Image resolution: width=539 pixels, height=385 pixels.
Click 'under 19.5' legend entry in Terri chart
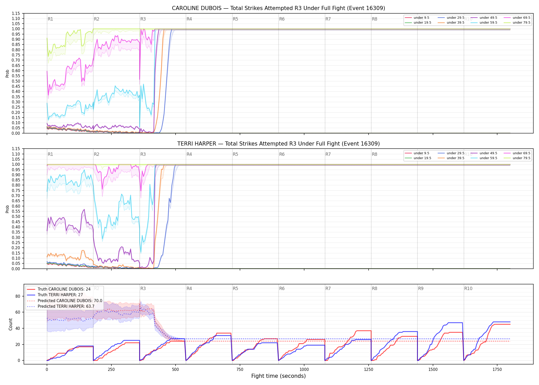pyautogui.click(x=418, y=158)
